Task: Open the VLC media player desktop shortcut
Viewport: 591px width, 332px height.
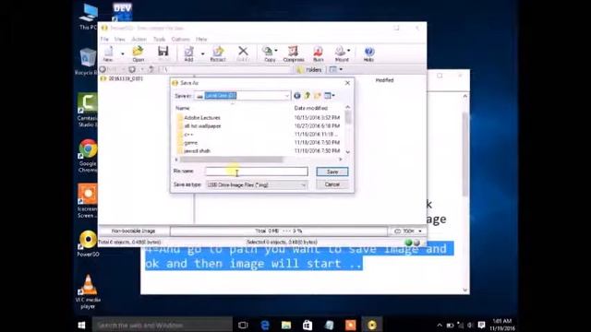Action: click(x=88, y=292)
